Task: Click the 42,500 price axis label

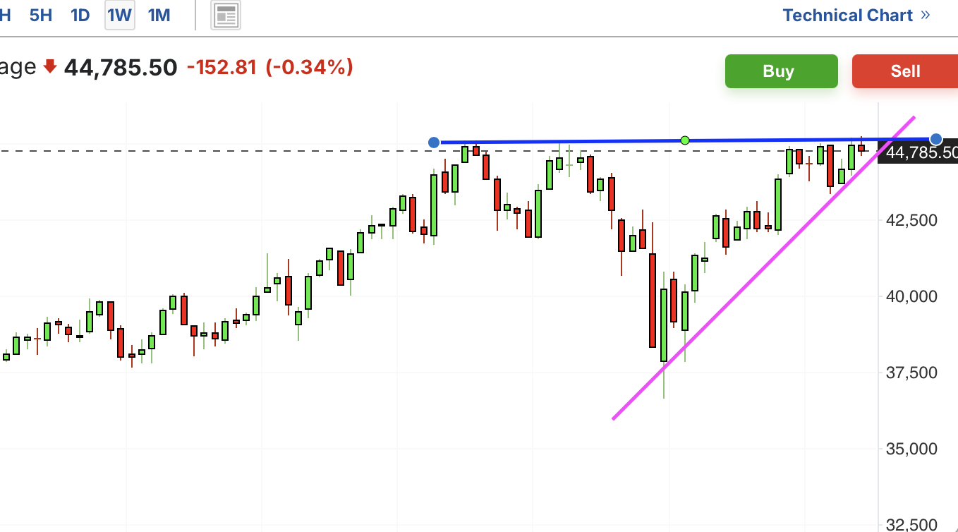Action: tap(911, 220)
